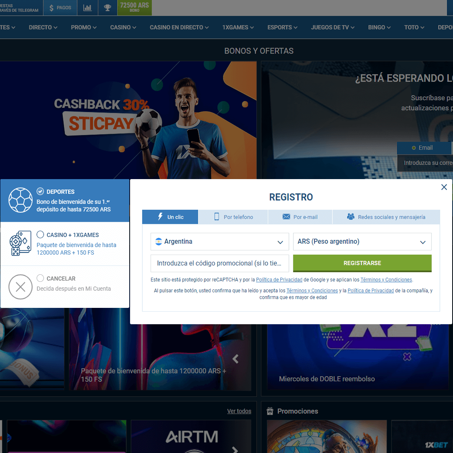Image resolution: width=453 pixels, height=453 pixels.
Task: Open reCAPTCHA Términos y Condiciones link
Action: (x=386, y=280)
